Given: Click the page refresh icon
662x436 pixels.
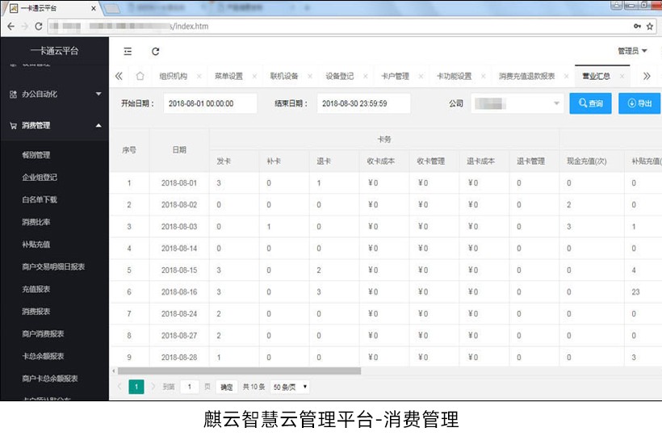Looking at the screenshot, I should coord(156,51).
